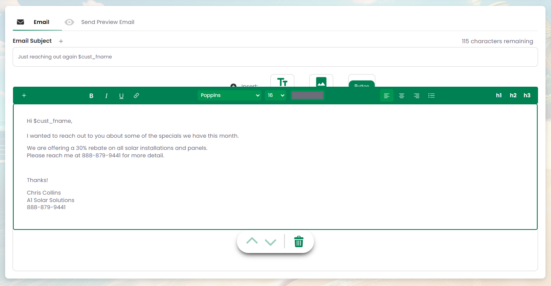Apply h1 heading style
The width and height of the screenshot is (551, 286).
pos(499,95)
